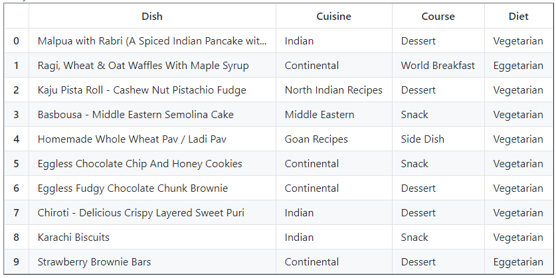The height and width of the screenshot is (278, 556).
Task: Click Eggless Chocolate Chip And Honey Cookies
Action: [140, 164]
